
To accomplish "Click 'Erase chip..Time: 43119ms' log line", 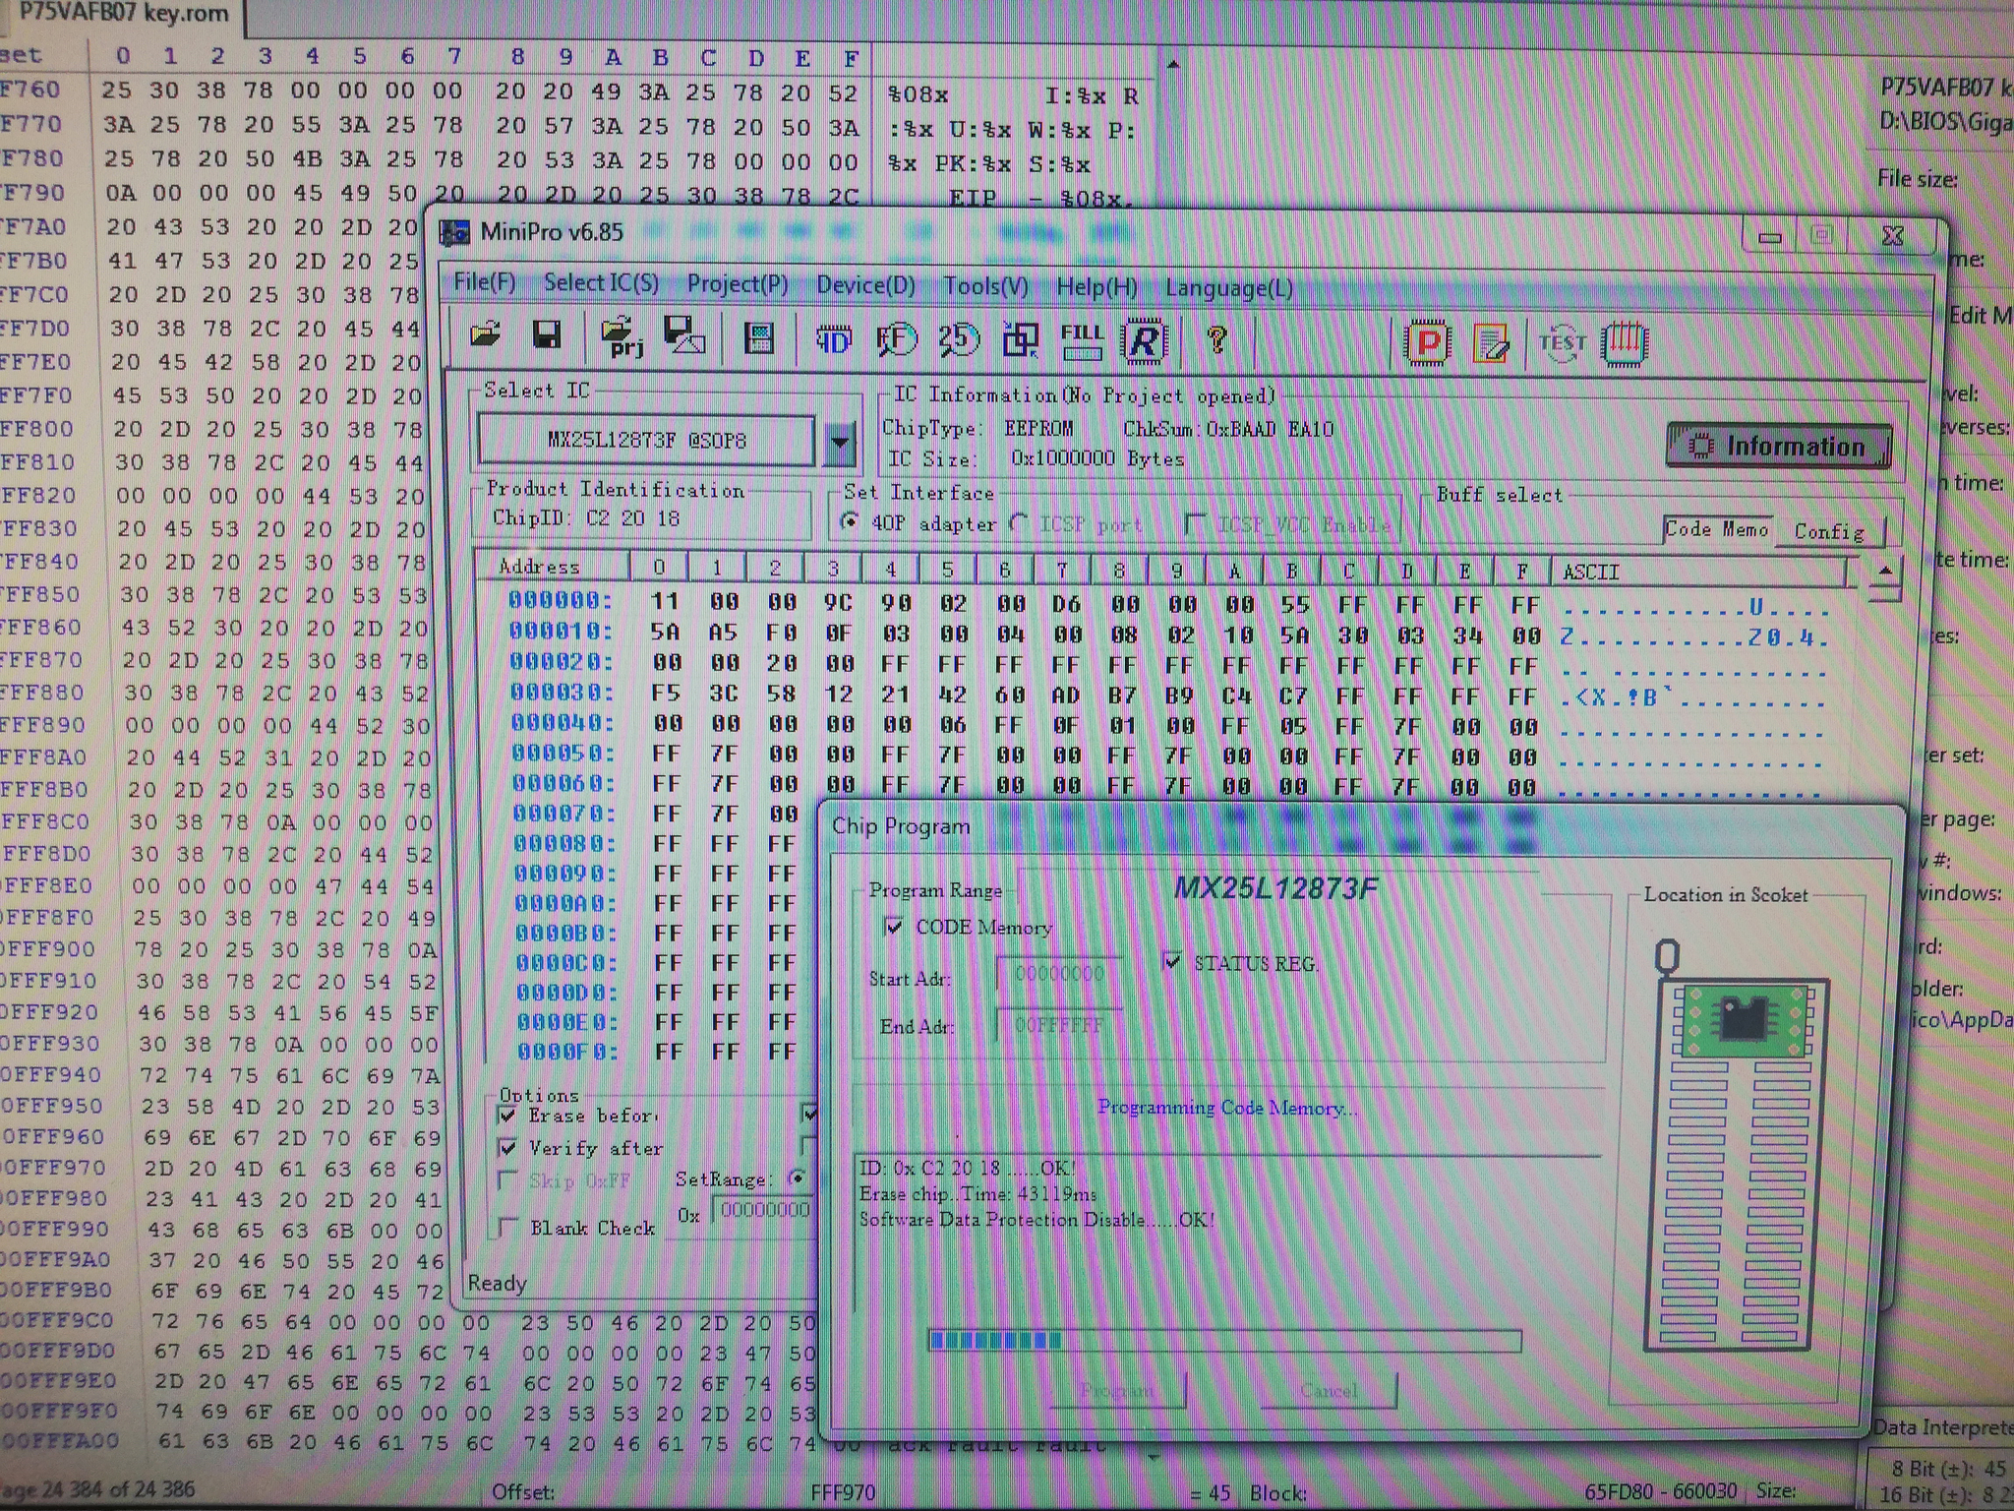I will [x=978, y=1194].
